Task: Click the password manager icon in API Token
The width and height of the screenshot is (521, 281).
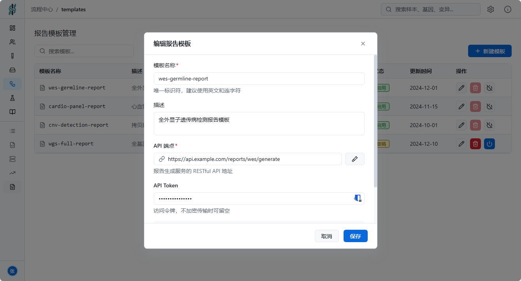Action: (x=358, y=198)
